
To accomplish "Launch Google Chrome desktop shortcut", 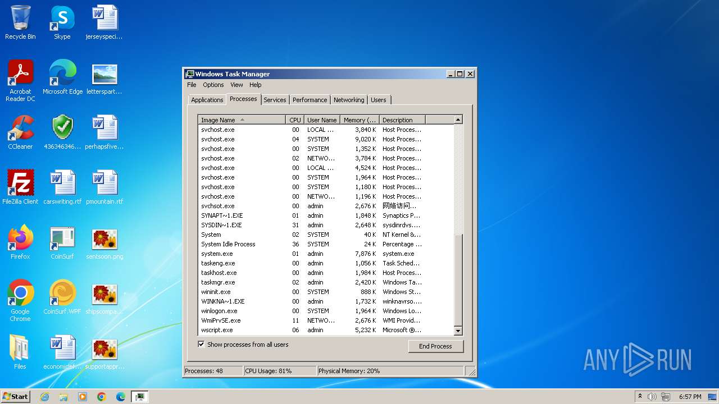I will tap(20, 300).
